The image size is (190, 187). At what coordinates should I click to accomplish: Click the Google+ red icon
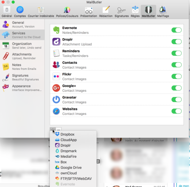point(56,88)
